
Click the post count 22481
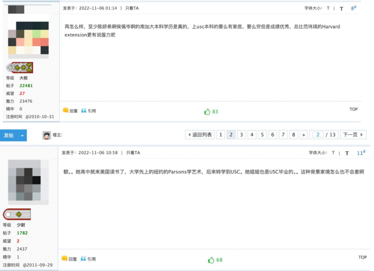(x=26, y=86)
